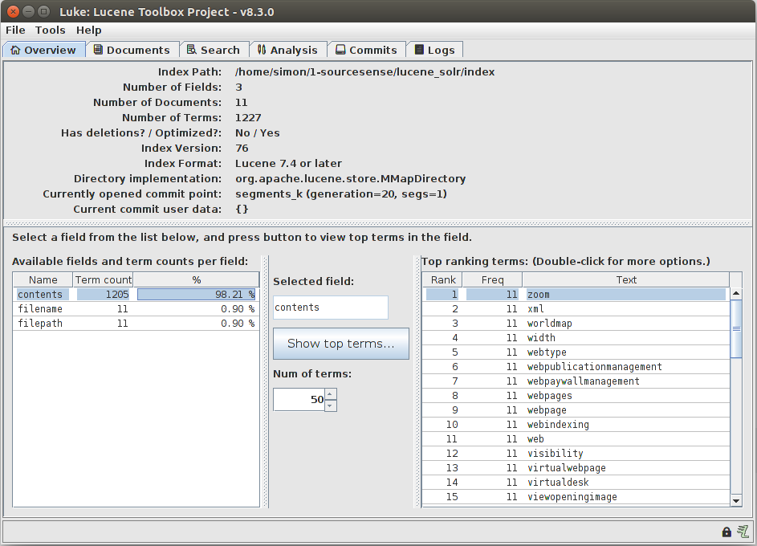Click the segments_k commit point value
The image size is (757, 546).
[341, 194]
